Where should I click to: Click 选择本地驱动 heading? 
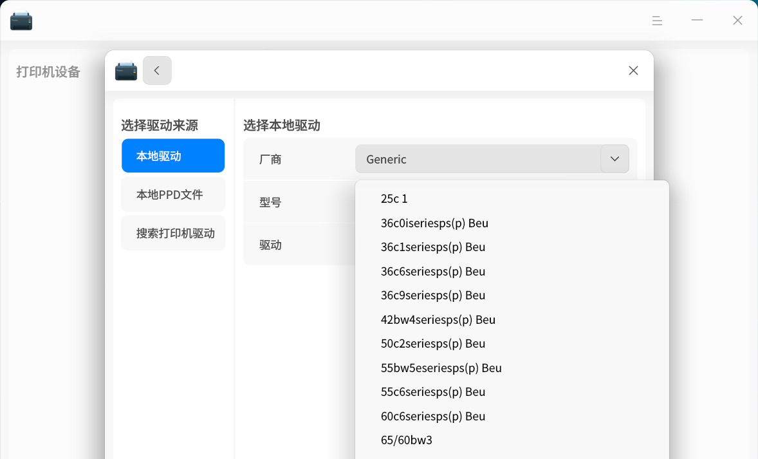click(x=282, y=126)
